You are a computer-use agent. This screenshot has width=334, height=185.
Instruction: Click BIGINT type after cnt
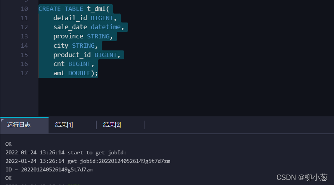pos(80,64)
